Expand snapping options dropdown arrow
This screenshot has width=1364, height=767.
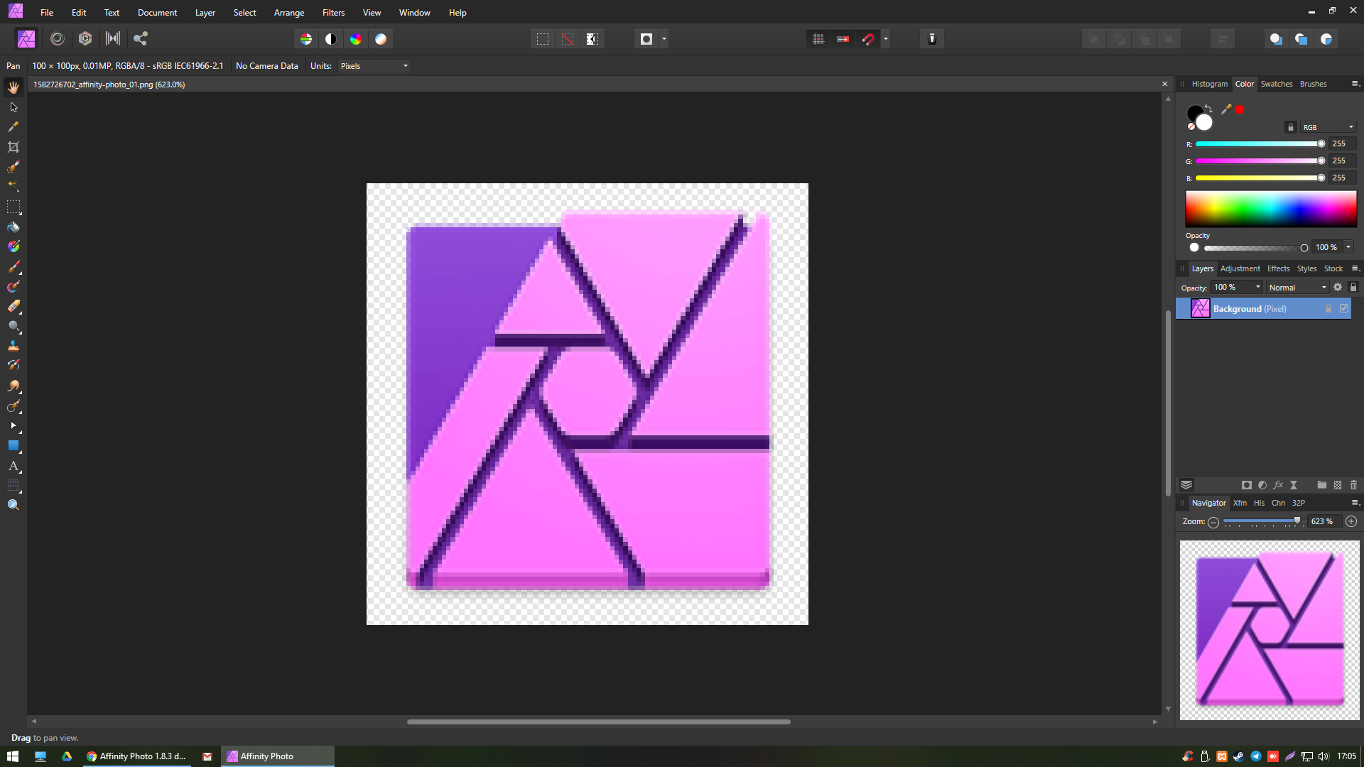(886, 39)
